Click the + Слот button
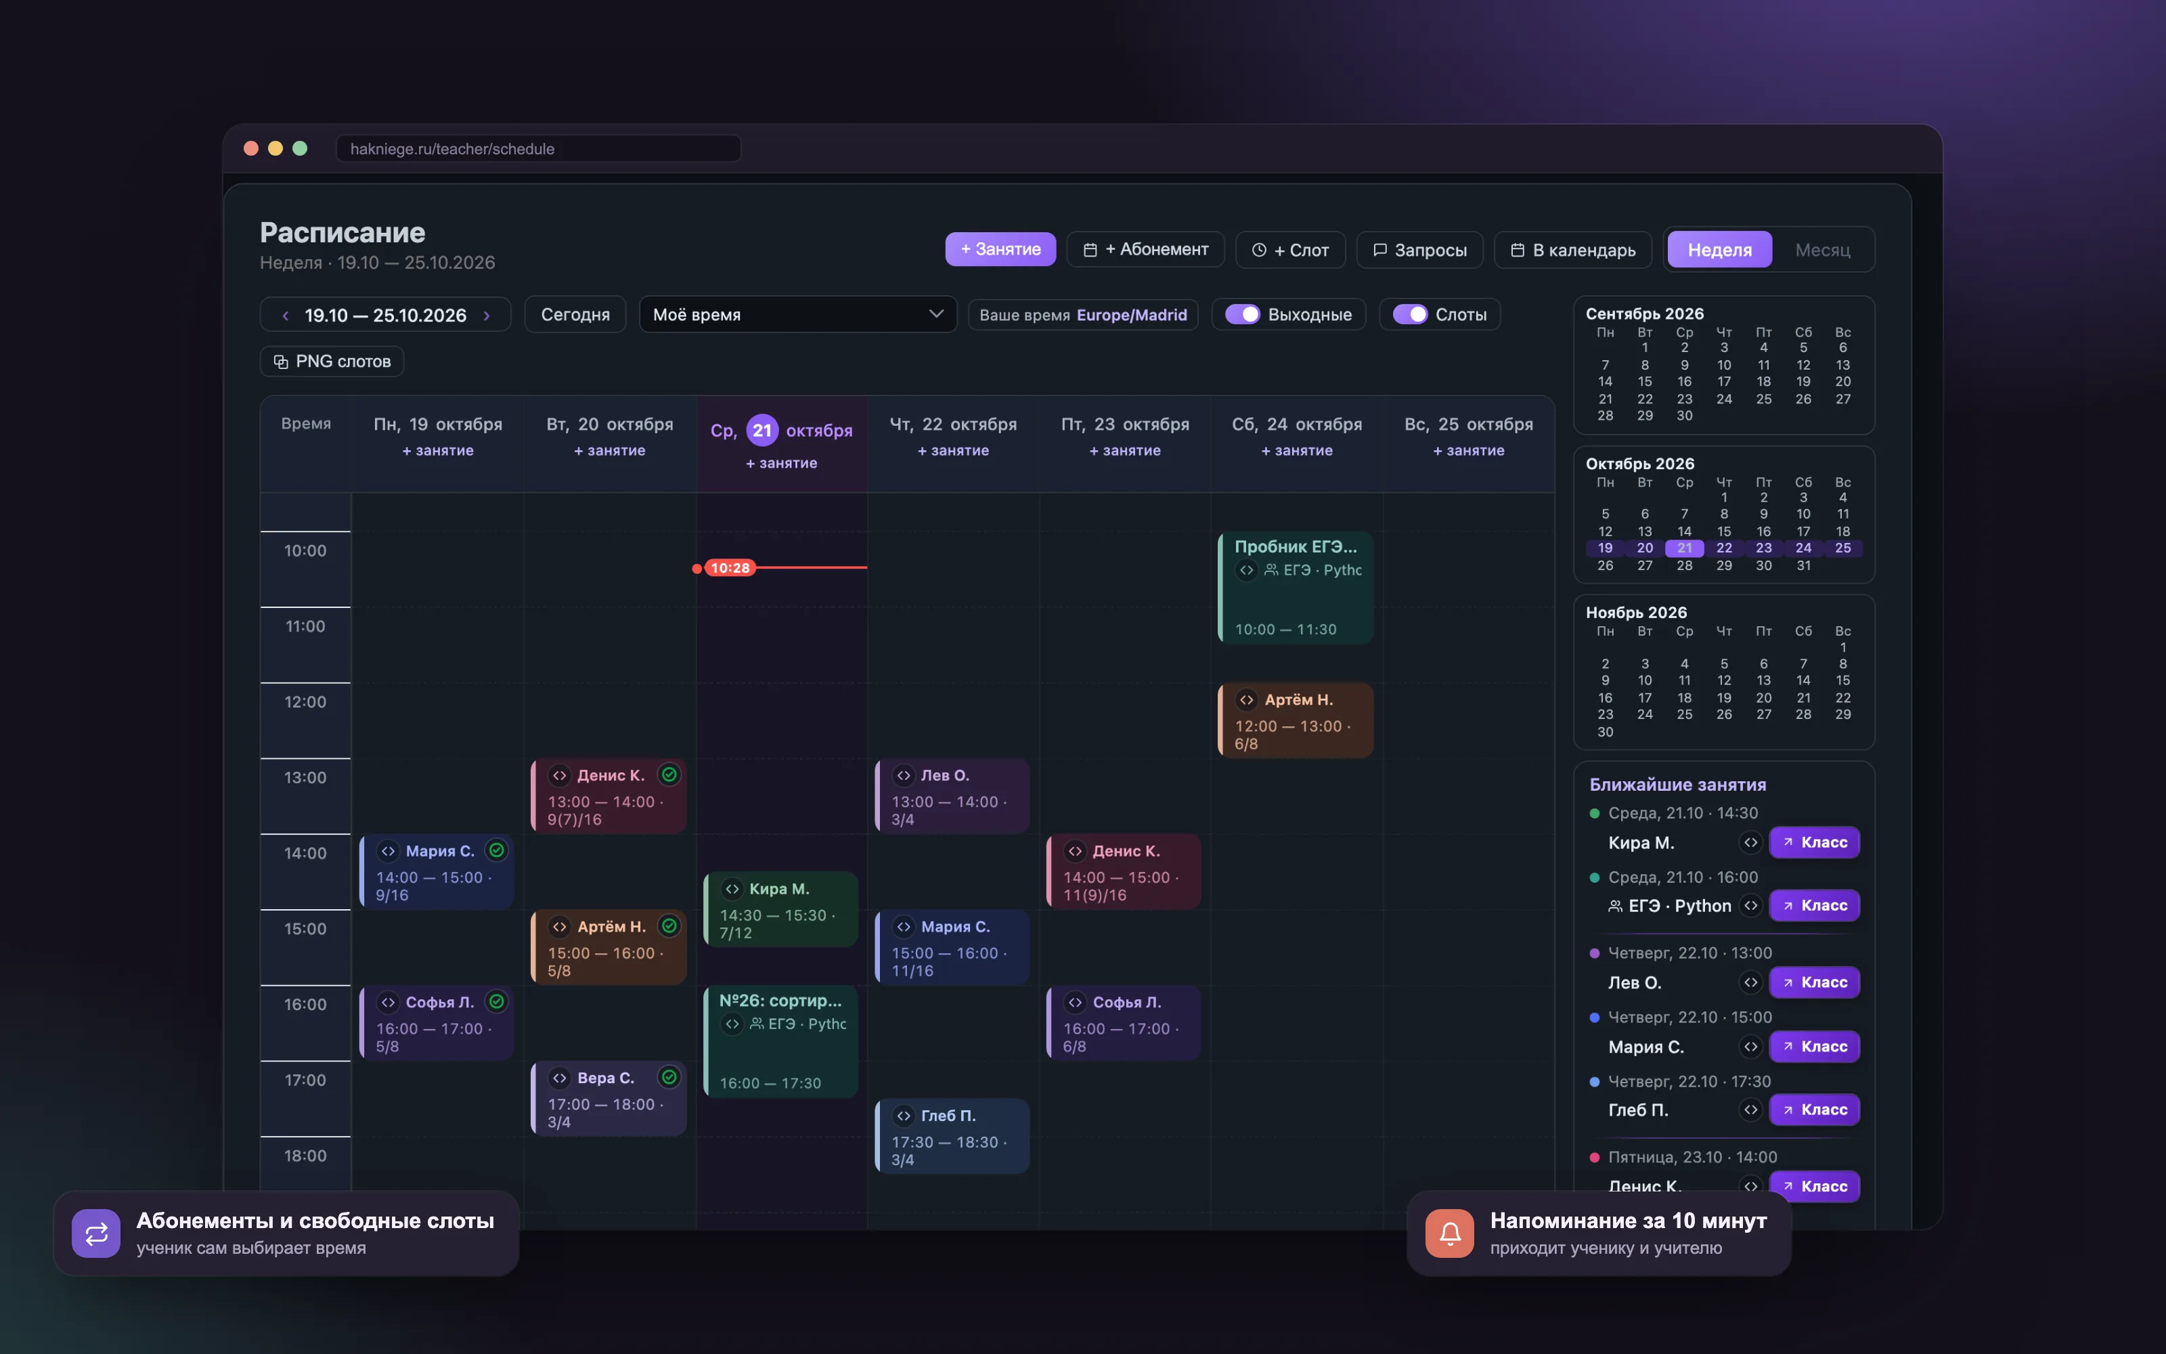Image resolution: width=2166 pixels, height=1354 pixels. click(x=1289, y=250)
